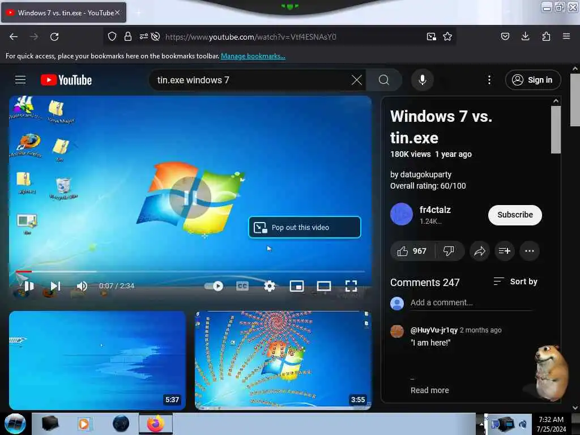Share the video with the arrow icon

coord(480,251)
